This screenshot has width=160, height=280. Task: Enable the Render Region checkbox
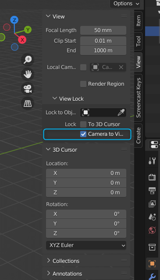pyautogui.click(x=83, y=84)
